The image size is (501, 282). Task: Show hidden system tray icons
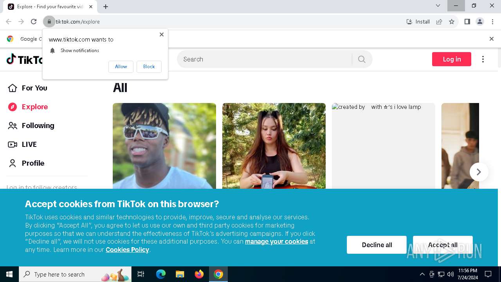point(422,274)
